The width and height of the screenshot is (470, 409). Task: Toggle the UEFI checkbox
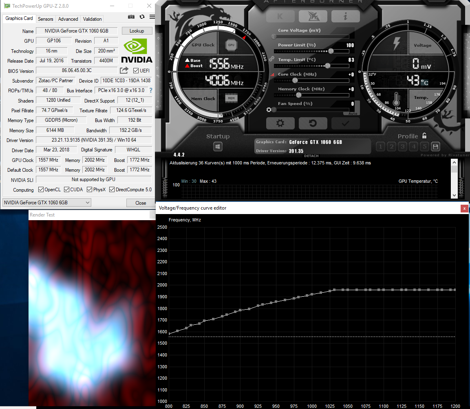coord(136,71)
